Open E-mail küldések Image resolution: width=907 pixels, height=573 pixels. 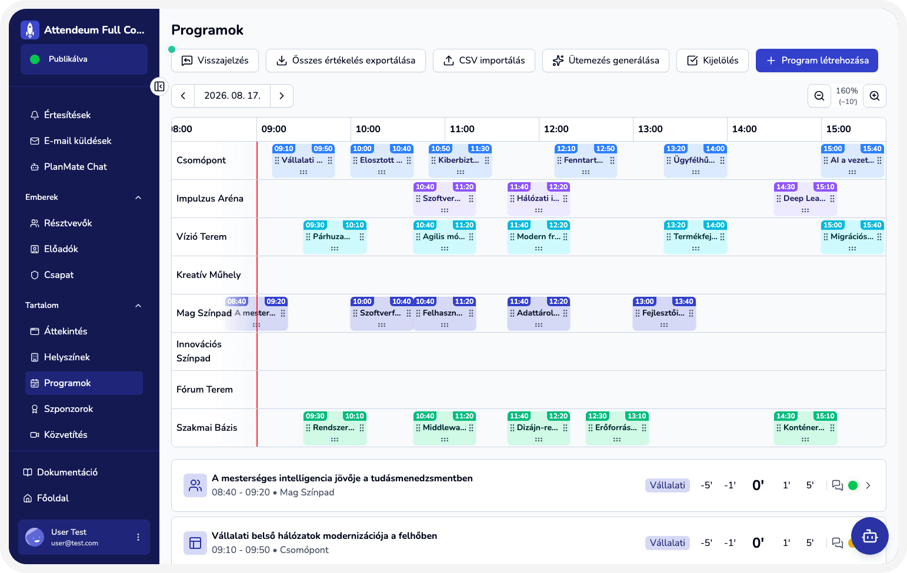click(84, 141)
